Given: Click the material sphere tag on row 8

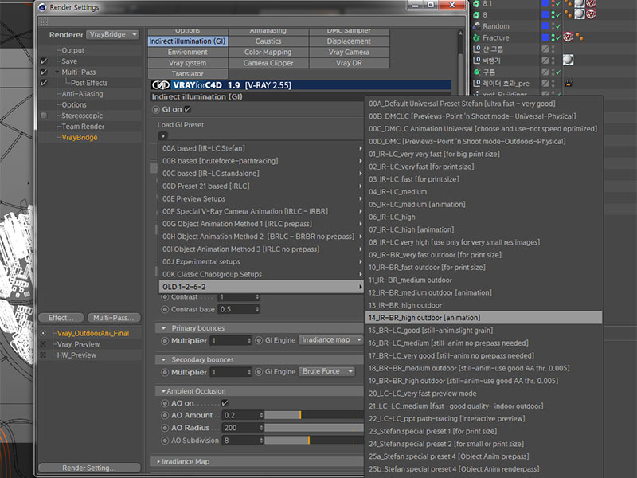Looking at the screenshot, I should (580, 14).
